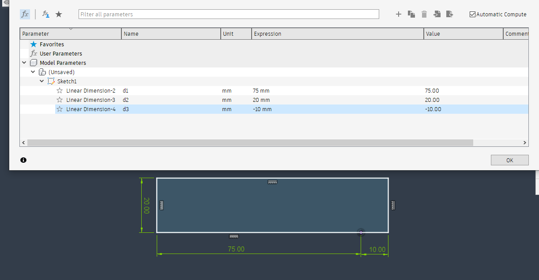Collapse the Sketch1 tree node
This screenshot has width=539, height=280.
[41, 81]
